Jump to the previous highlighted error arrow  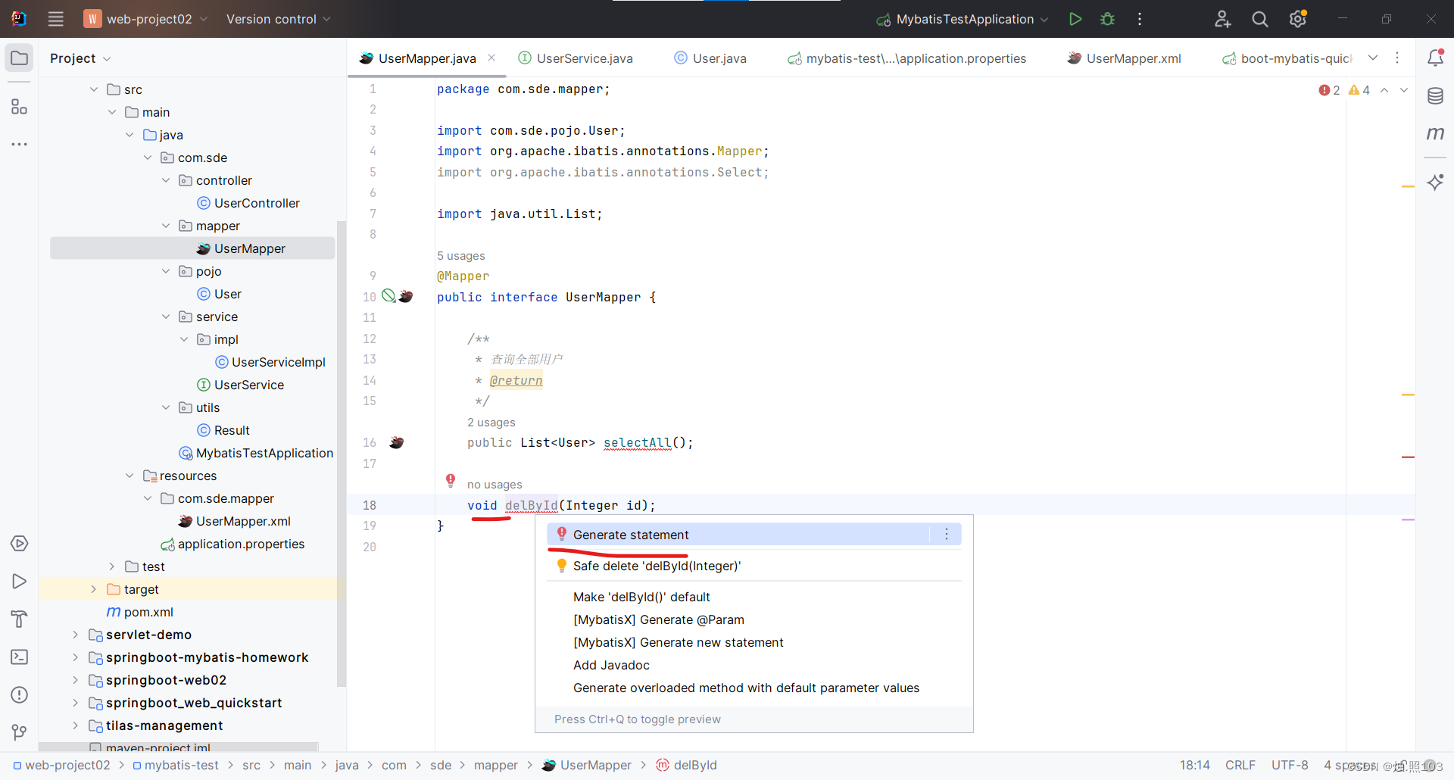pos(1384,90)
